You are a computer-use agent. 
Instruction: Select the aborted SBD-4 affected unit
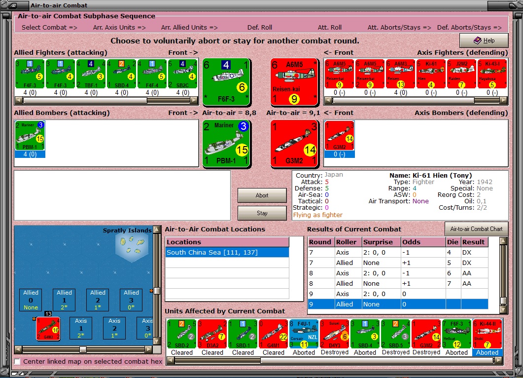(365, 334)
